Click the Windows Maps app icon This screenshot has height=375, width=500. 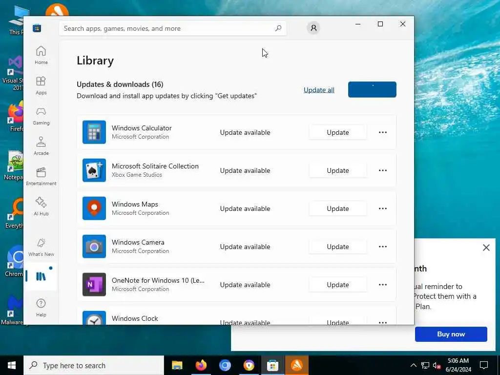point(94,208)
